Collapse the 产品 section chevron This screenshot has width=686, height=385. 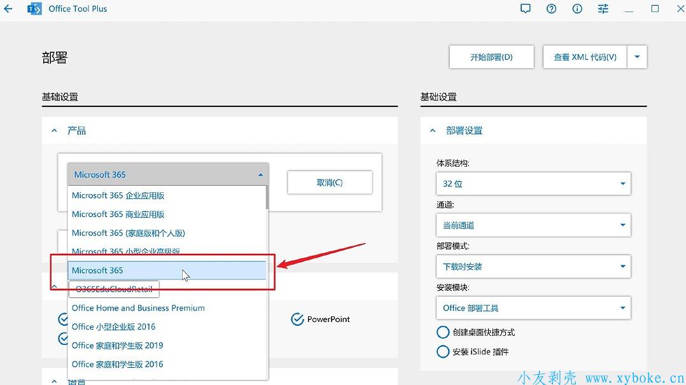pos(54,130)
